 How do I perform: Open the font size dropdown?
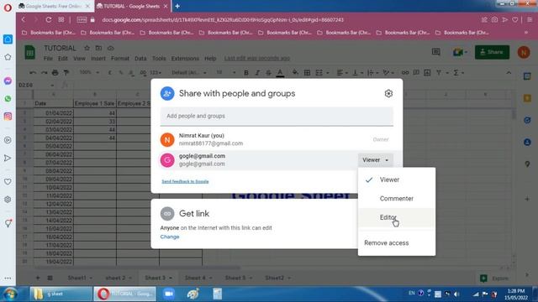click(226, 73)
